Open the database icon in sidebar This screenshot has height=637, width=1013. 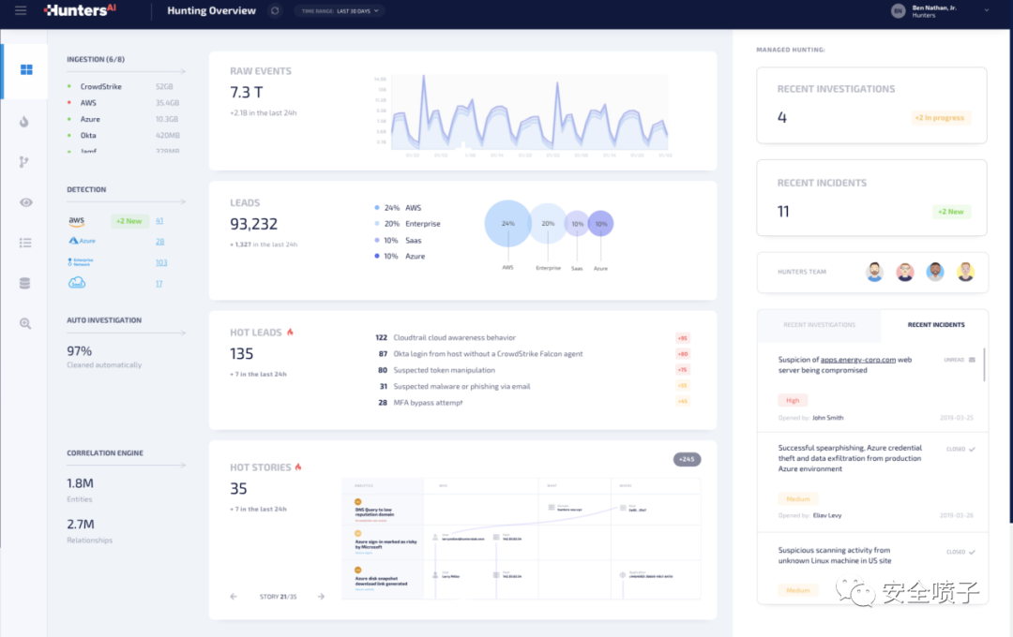(x=24, y=283)
